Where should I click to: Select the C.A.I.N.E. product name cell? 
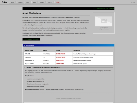click(x=33, y=54)
